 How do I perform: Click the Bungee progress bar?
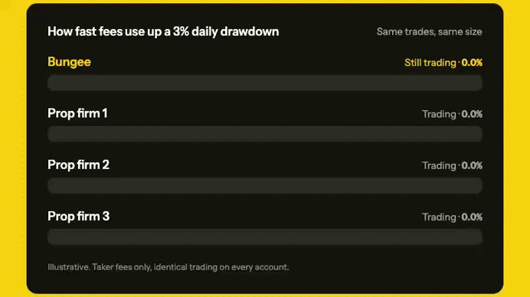click(265, 83)
